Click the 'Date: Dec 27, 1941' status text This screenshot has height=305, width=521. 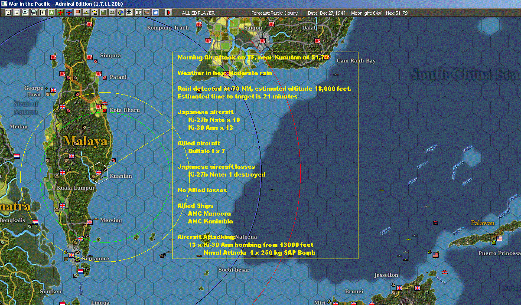326,13
